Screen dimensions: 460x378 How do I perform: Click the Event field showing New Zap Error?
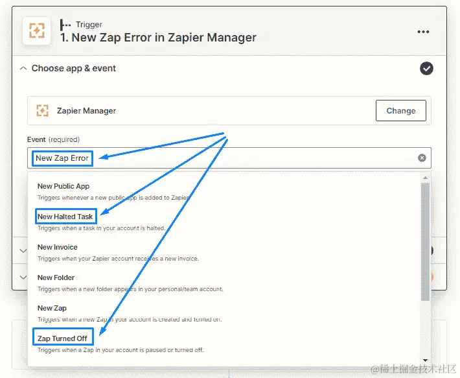click(229, 158)
